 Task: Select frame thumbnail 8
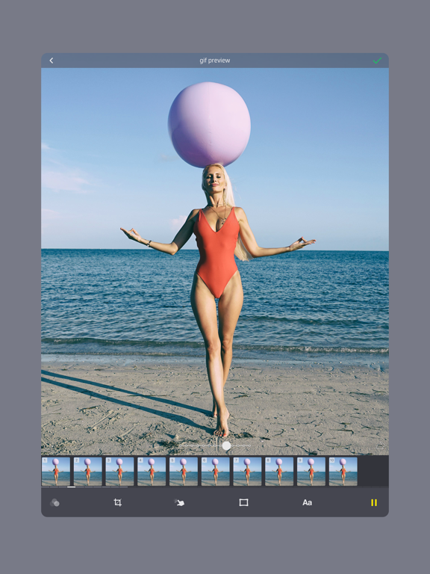pos(279,472)
